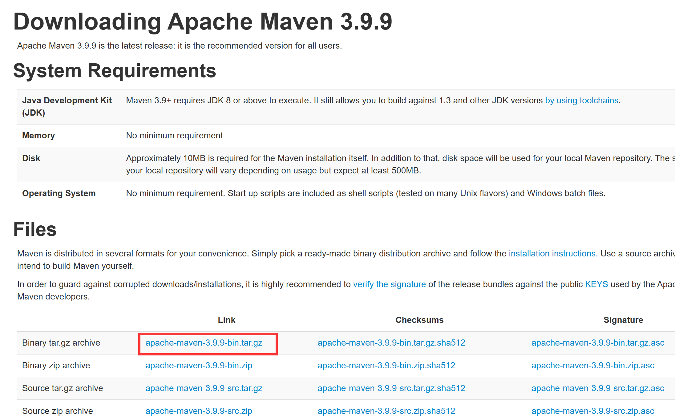
Task: Download apache-maven-3.9.9-src.tar.gz source archive
Action: click(x=204, y=388)
